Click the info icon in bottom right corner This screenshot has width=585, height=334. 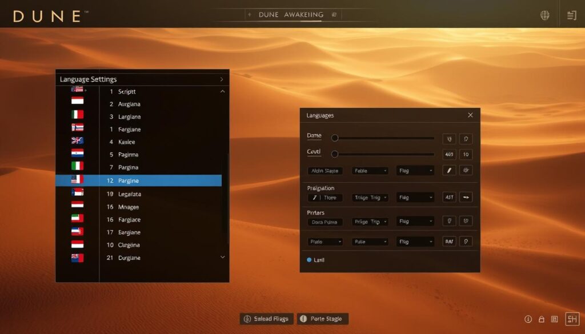pos(528,319)
